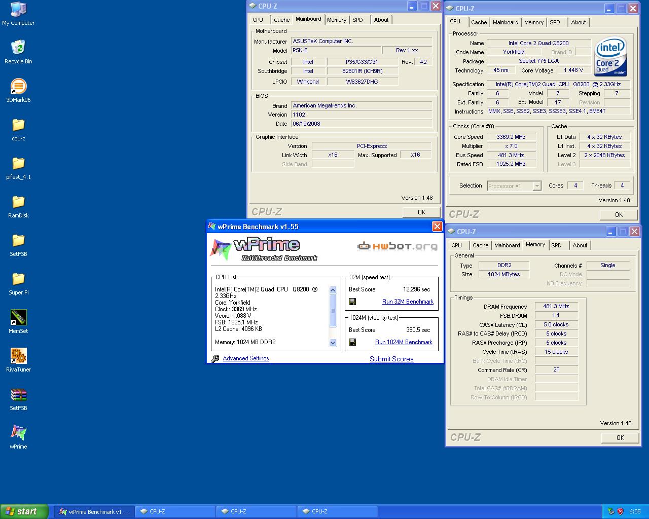
Task: Click OK in the CPU tab CPU-Z window
Action: tap(619, 215)
